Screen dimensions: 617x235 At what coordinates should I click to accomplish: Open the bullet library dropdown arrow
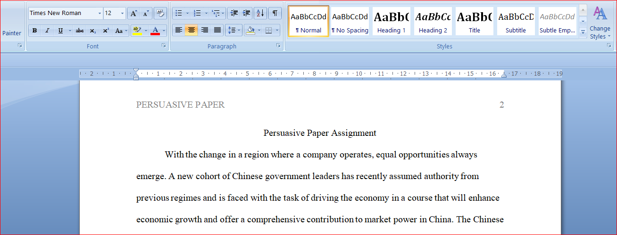click(187, 13)
